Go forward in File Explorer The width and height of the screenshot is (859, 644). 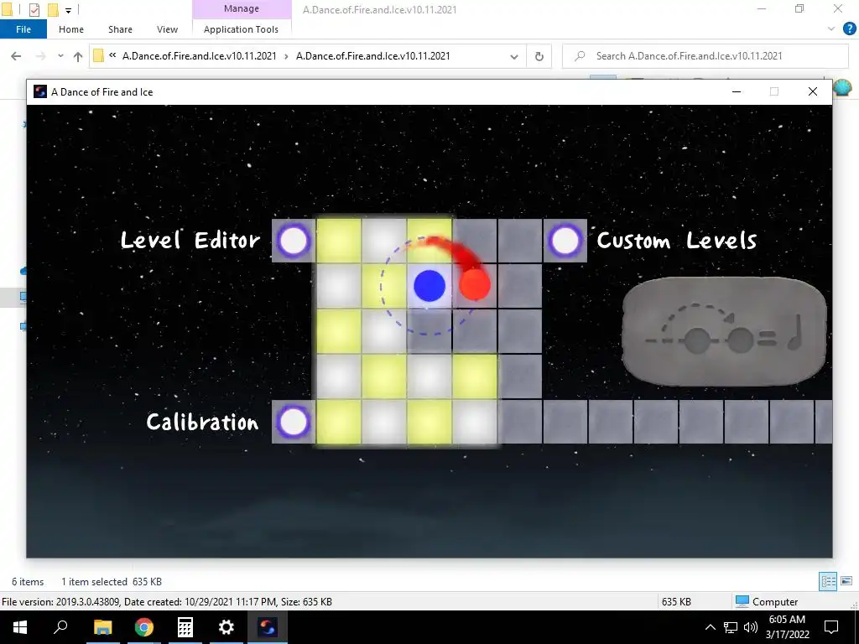pyautogui.click(x=40, y=56)
